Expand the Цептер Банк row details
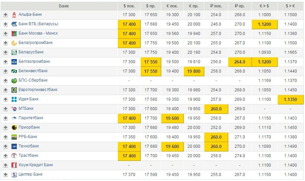Image resolution: width=305 pixels, height=181 pixels. 5,174
